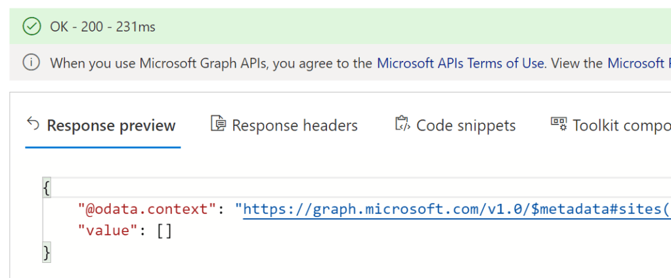Image resolution: width=671 pixels, height=278 pixels.
Task: Click the opening curly brace
Action: pos(46,189)
